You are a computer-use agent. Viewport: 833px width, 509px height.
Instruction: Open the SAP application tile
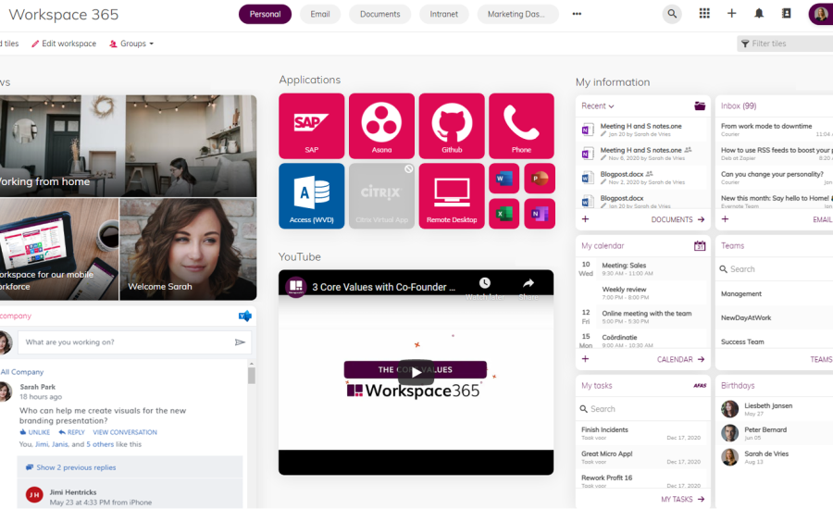point(311,126)
